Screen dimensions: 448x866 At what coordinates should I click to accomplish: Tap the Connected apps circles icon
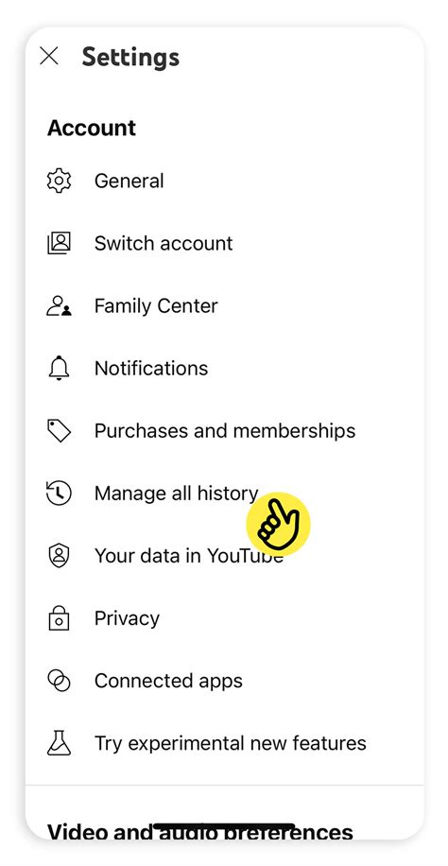[x=59, y=681]
